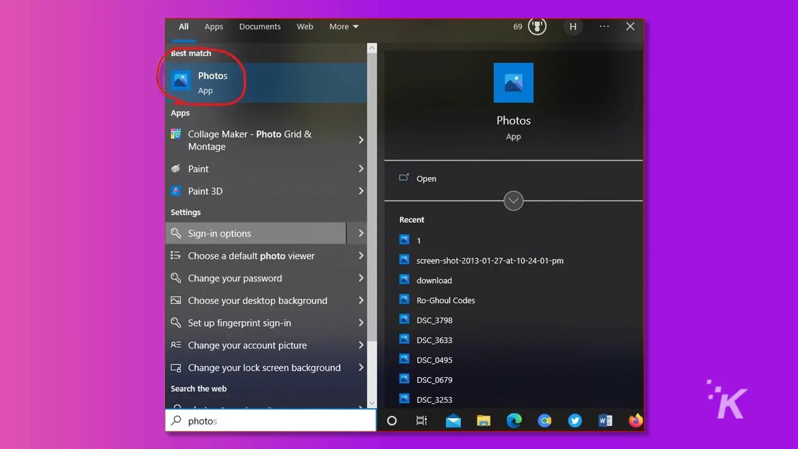Click the Paint 3D app icon

pyautogui.click(x=176, y=191)
